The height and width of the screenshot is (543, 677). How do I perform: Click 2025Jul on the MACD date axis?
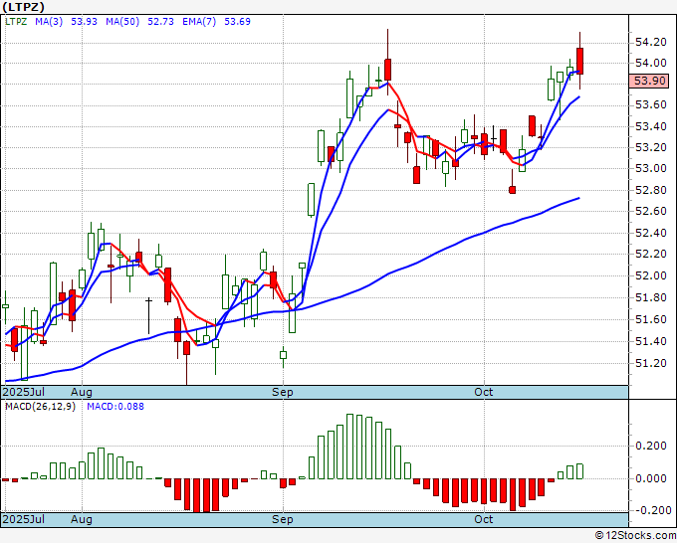tap(24, 519)
